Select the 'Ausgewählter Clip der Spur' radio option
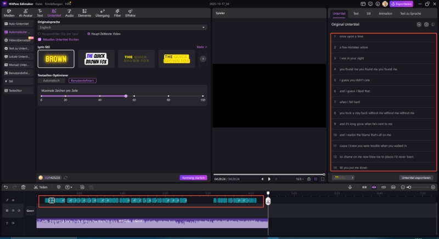Screen dimensions: 439x239 [40, 33]
